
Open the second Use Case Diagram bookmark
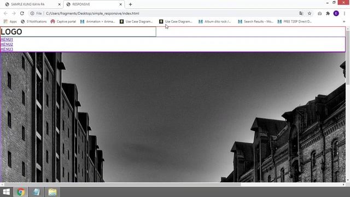pyautogui.click(x=176, y=21)
